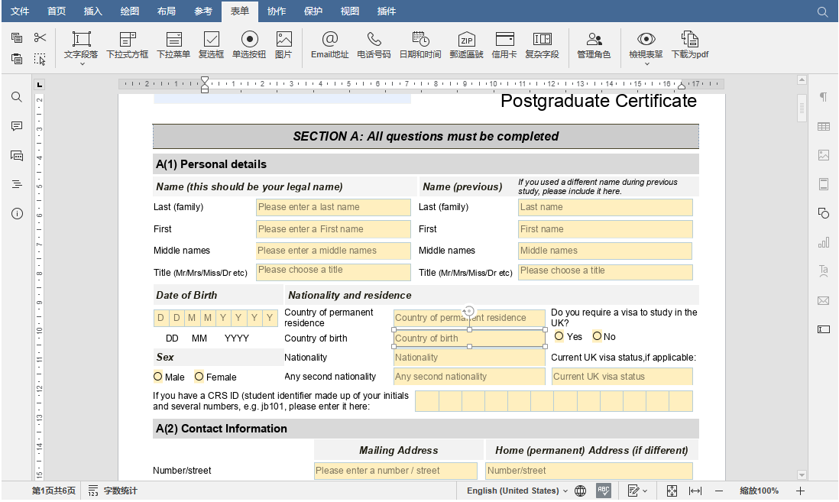Screen dimensions: 839x502
Task: Toggle spell checking in status bar
Action: (604, 491)
